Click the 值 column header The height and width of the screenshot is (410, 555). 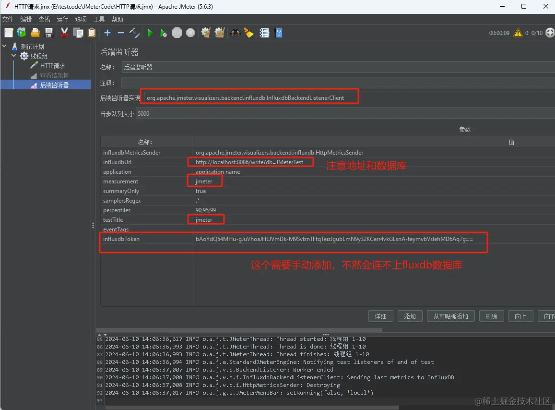pyautogui.click(x=374, y=142)
